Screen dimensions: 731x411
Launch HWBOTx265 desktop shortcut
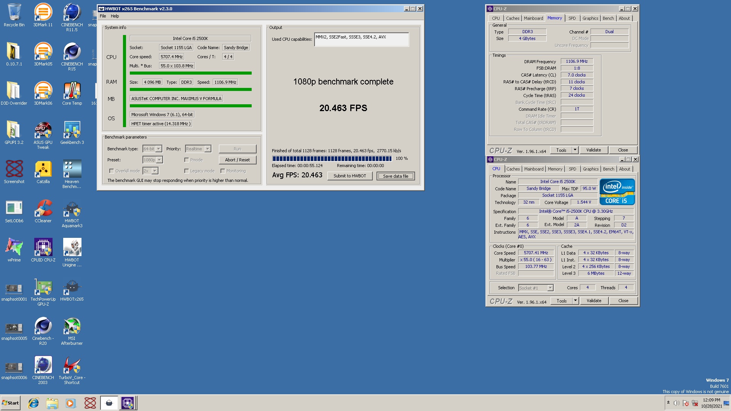tap(72, 289)
